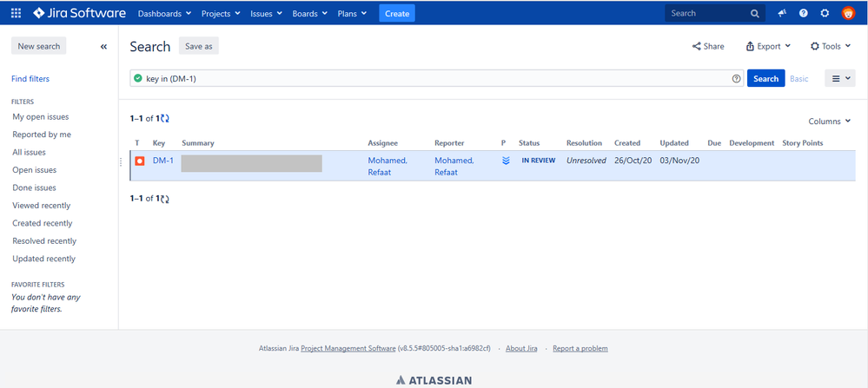Open the app switcher grid icon

[x=16, y=13]
